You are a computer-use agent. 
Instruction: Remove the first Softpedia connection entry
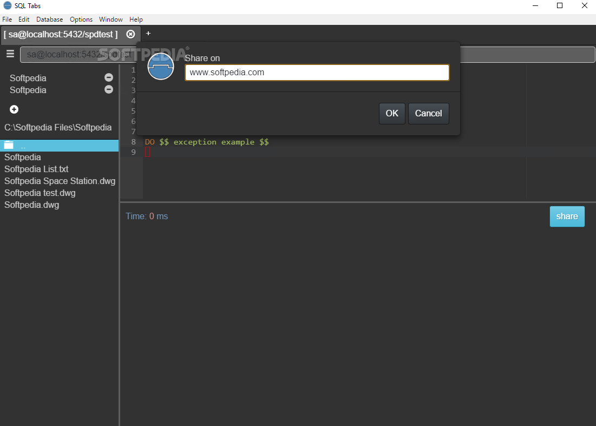pyautogui.click(x=109, y=77)
